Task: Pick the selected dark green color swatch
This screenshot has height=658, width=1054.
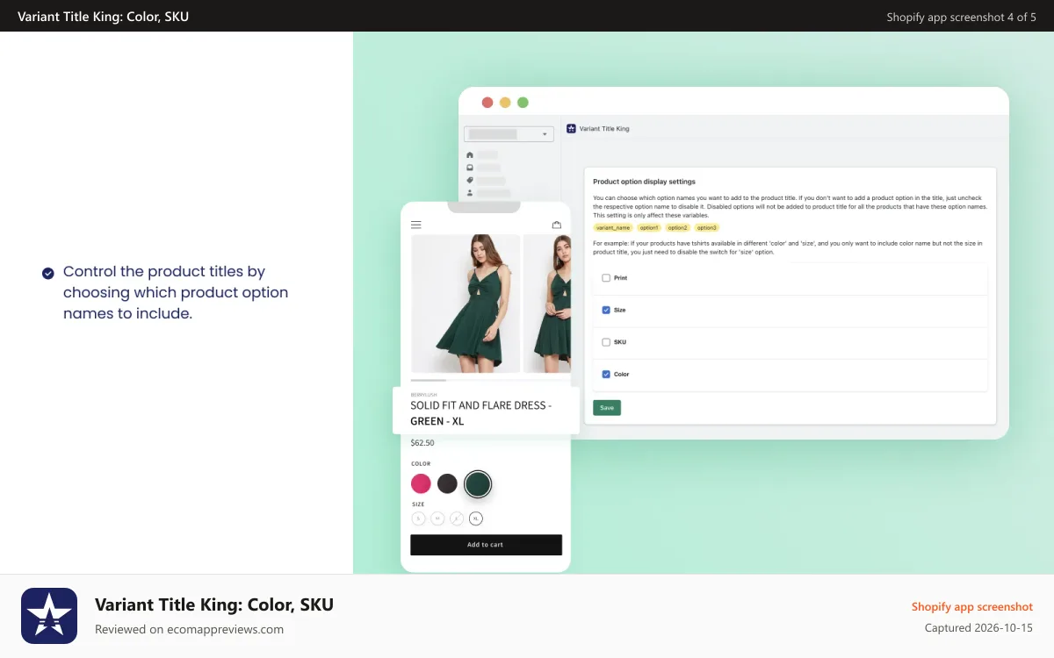Action: tap(478, 483)
